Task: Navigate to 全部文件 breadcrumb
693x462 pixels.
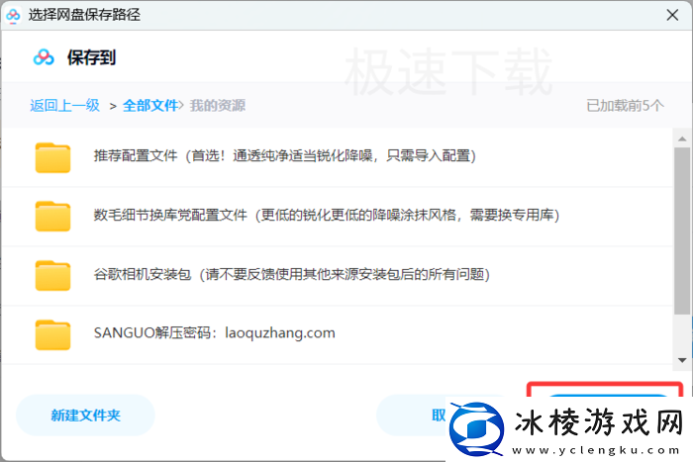Action: [150, 106]
